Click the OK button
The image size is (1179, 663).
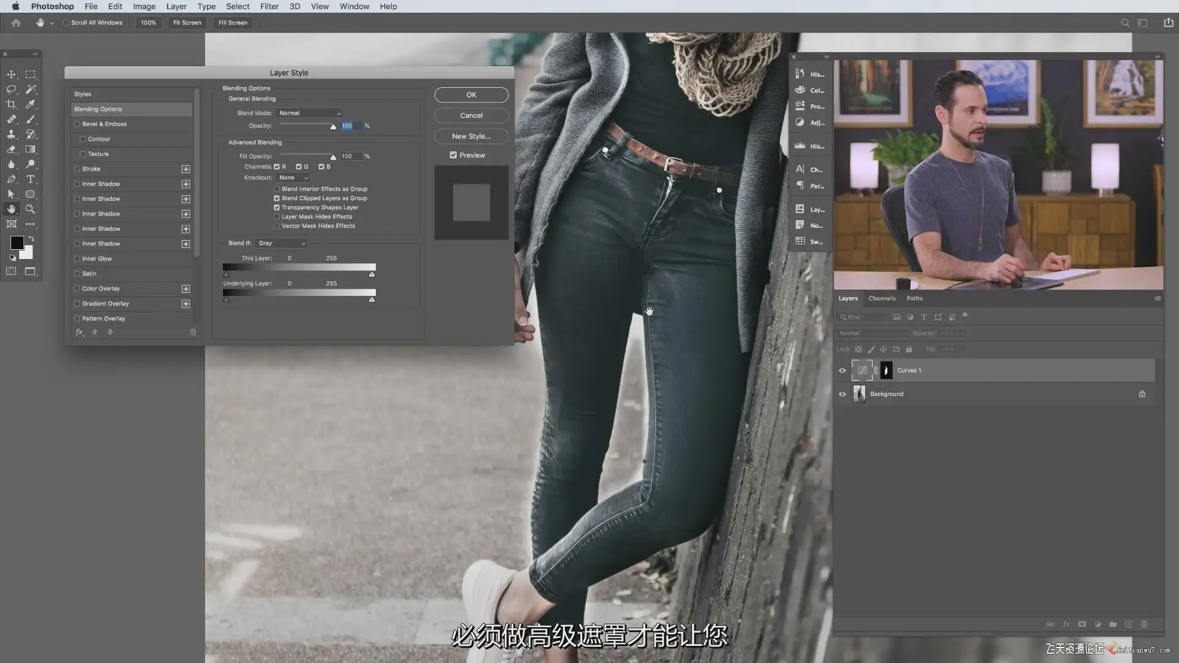click(471, 95)
